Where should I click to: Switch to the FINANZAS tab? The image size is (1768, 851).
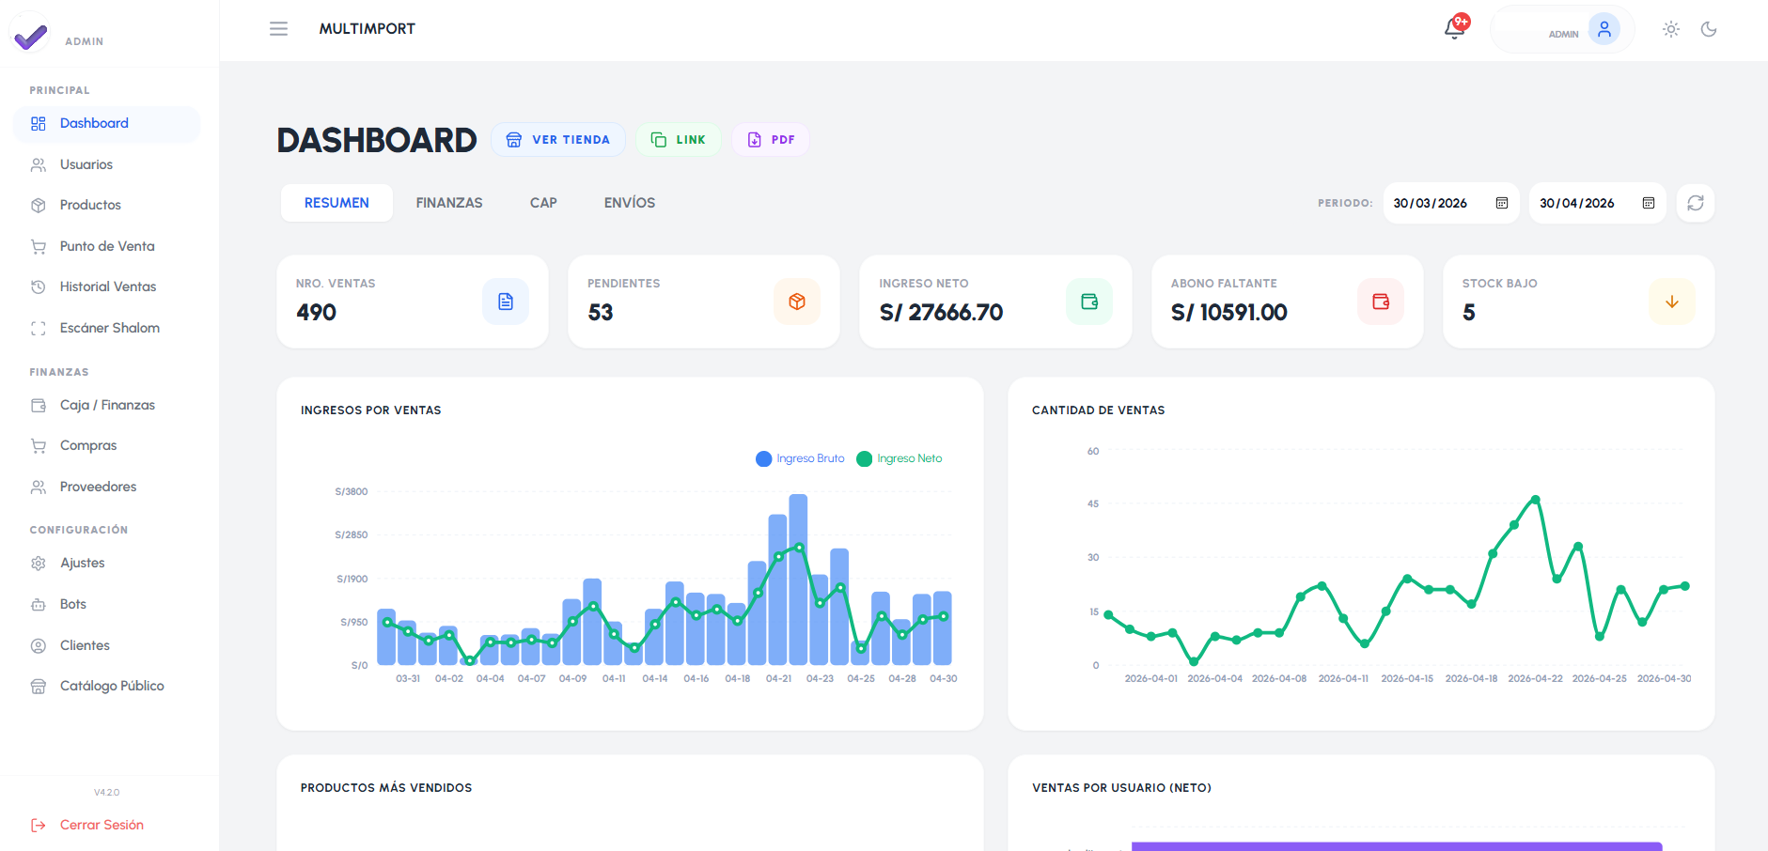pyautogui.click(x=449, y=203)
